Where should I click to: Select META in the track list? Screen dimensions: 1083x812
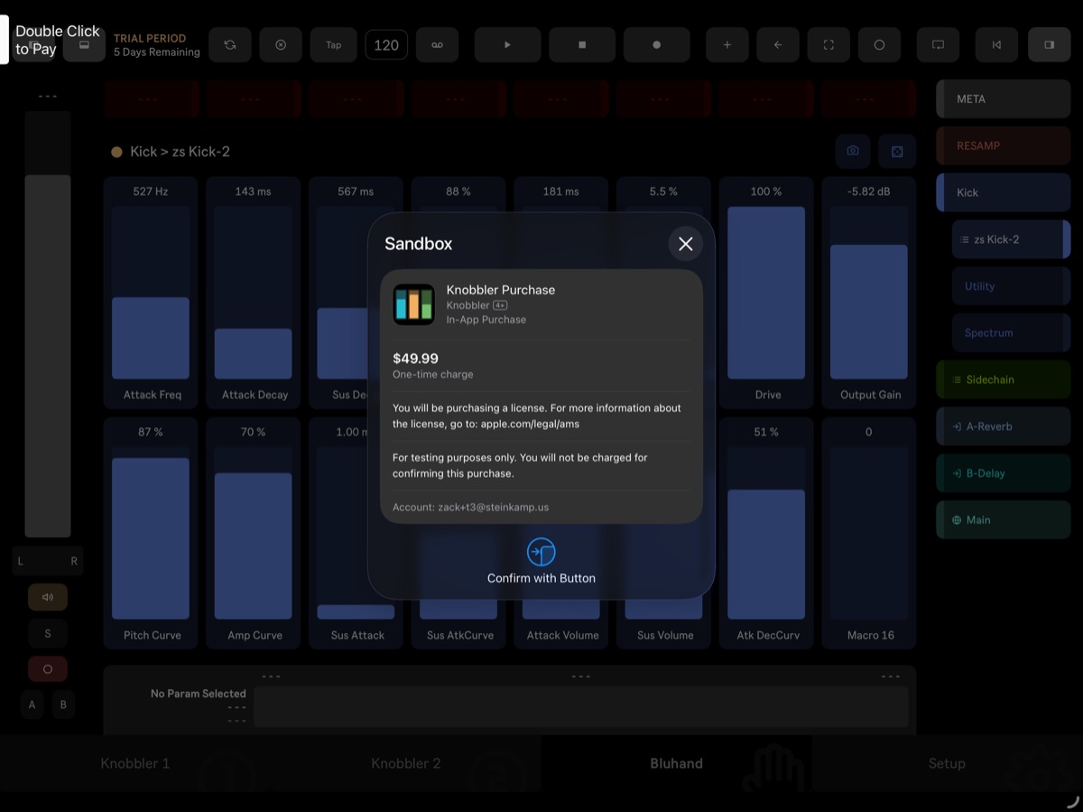tap(1003, 99)
